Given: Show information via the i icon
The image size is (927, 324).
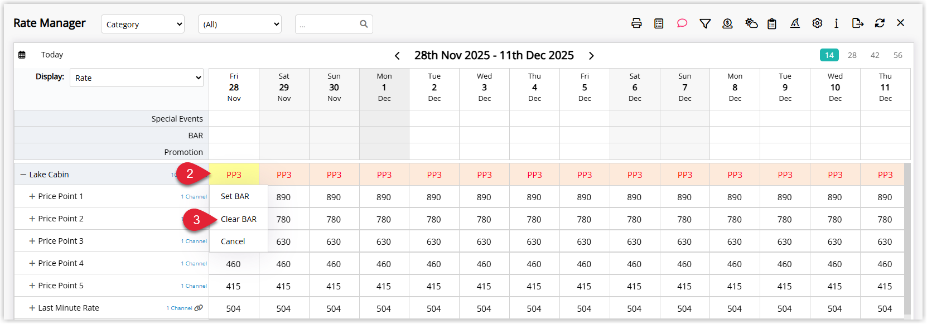Looking at the screenshot, I should [836, 23].
